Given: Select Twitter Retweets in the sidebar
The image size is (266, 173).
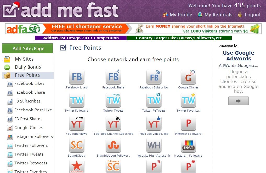Looking at the screenshot, I should (x=31, y=163).
